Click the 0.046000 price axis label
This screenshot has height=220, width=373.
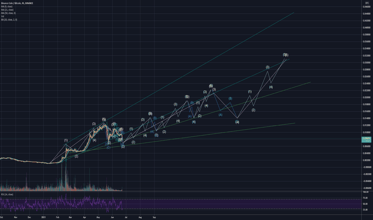367,7
